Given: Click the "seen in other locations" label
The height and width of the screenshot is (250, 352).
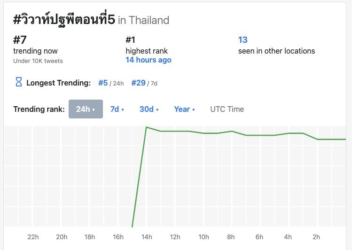Looking at the screenshot, I should pos(276,51).
